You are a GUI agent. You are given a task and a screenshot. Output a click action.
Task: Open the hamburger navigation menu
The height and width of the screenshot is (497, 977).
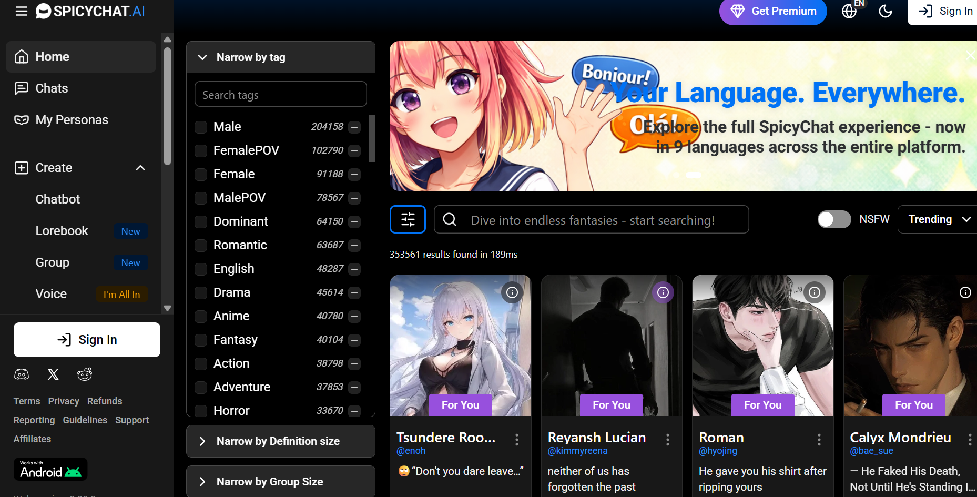pos(21,11)
